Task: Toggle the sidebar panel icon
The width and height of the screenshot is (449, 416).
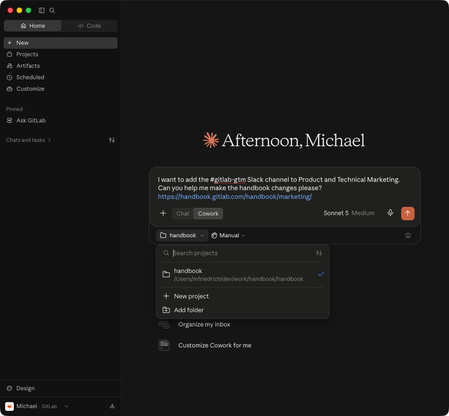Action: pos(42,10)
